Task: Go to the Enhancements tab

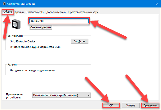Action: (x=35, y=12)
